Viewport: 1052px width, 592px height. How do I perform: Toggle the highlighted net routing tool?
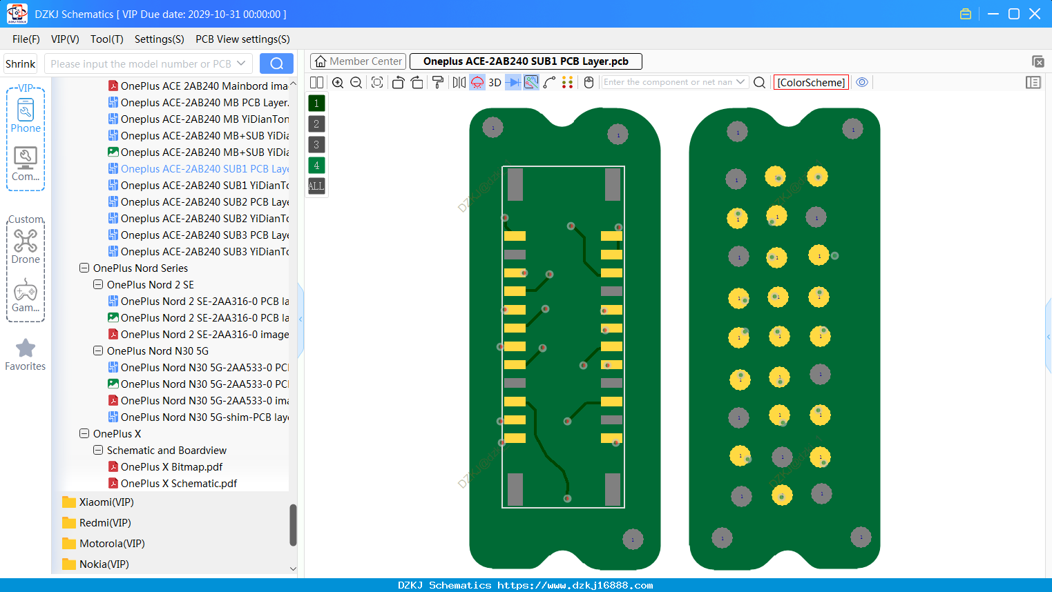click(x=531, y=83)
